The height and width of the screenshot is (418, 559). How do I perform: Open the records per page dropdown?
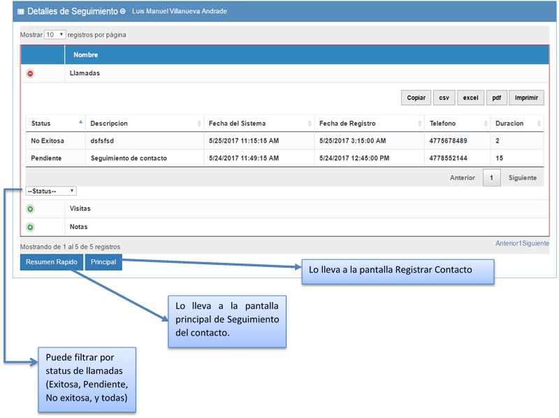click(x=55, y=34)
